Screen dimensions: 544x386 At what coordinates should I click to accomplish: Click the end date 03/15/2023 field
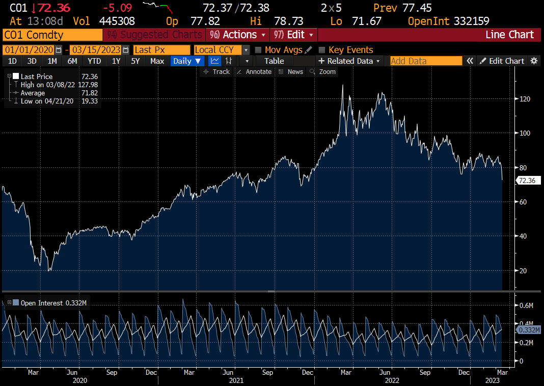[x=96, y=50]
